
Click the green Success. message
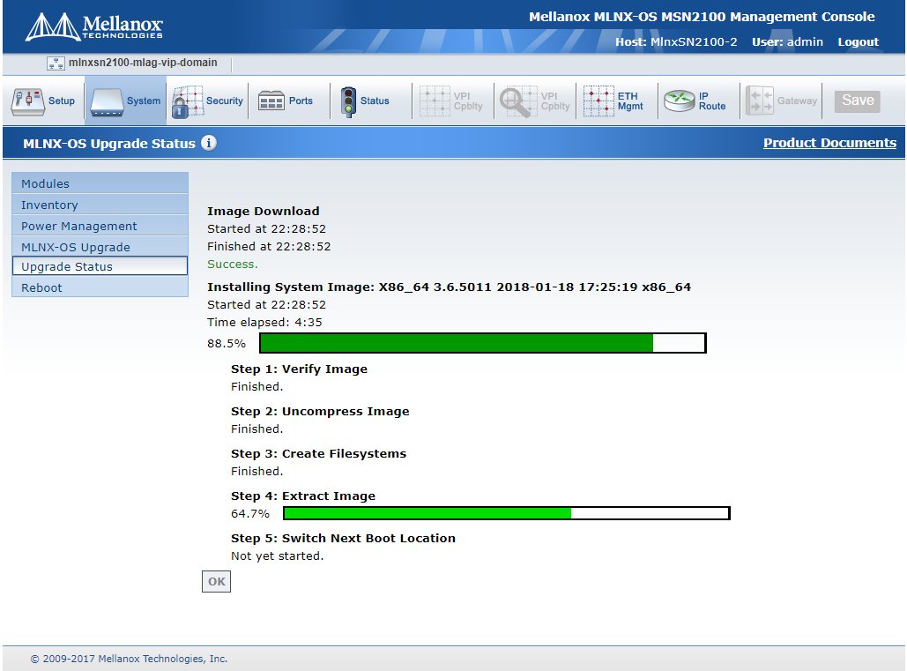click(233, 264)
